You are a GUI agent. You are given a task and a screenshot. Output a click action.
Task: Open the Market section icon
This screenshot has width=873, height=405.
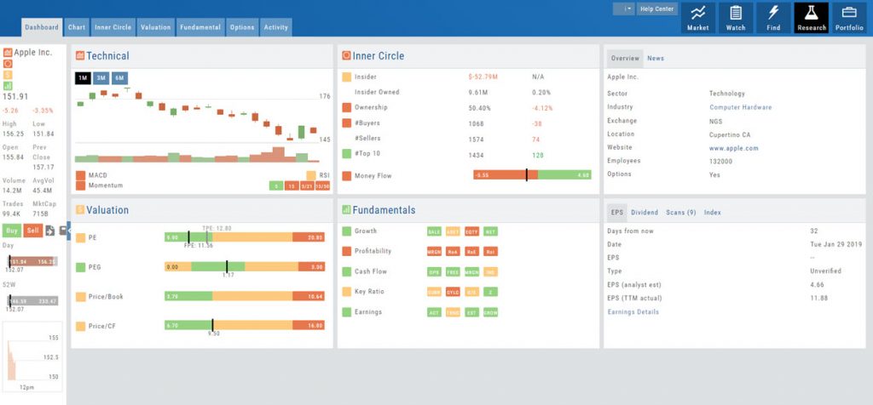(x=697, y=18)
